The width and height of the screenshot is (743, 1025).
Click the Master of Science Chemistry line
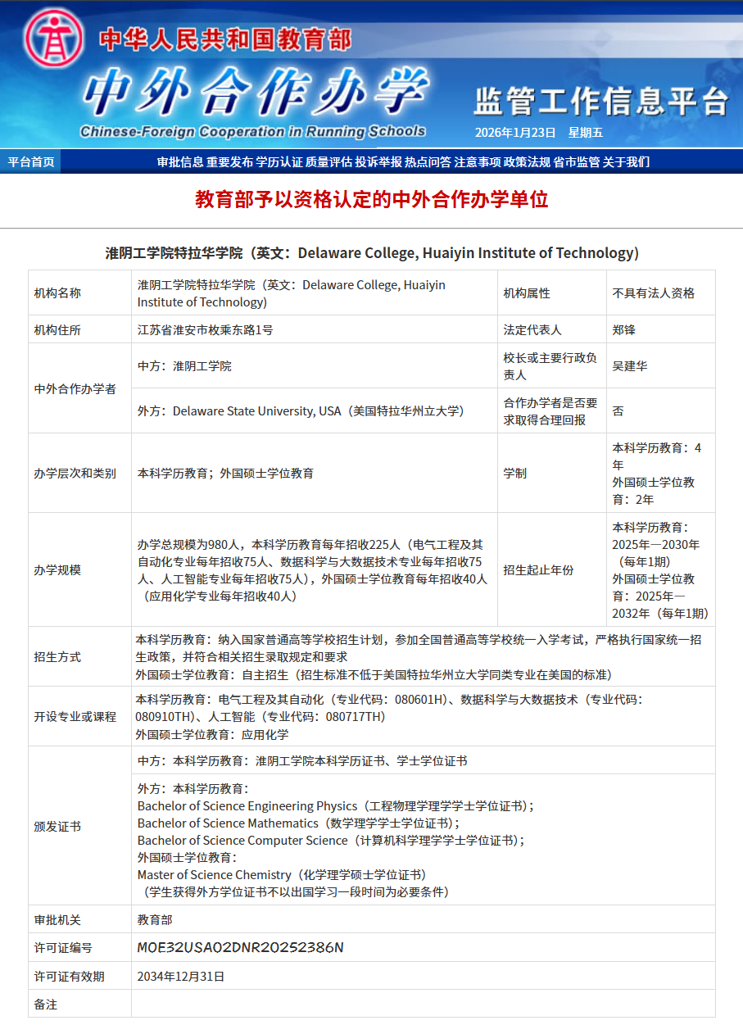[282, 875]
